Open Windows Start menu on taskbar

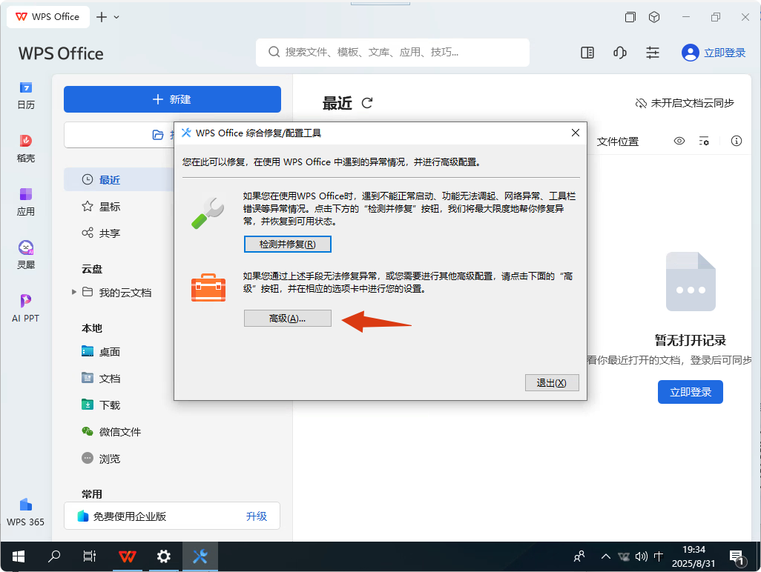tap(18, 556)
